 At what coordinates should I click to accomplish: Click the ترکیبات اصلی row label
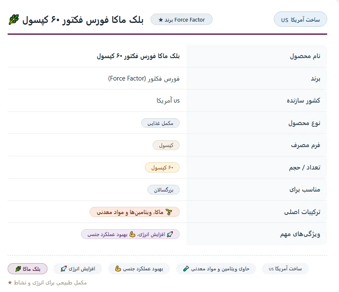[x=302, y=212]
